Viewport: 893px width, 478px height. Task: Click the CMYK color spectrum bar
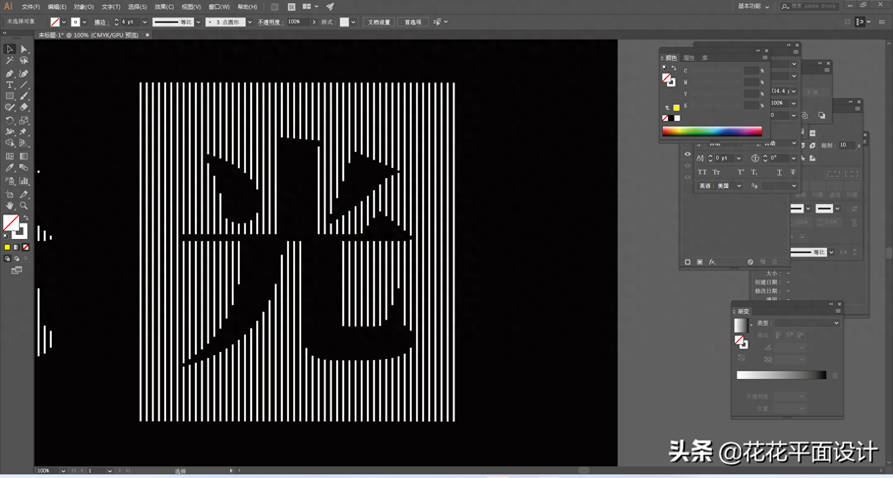pyautogui.click(x=712, y=131)
